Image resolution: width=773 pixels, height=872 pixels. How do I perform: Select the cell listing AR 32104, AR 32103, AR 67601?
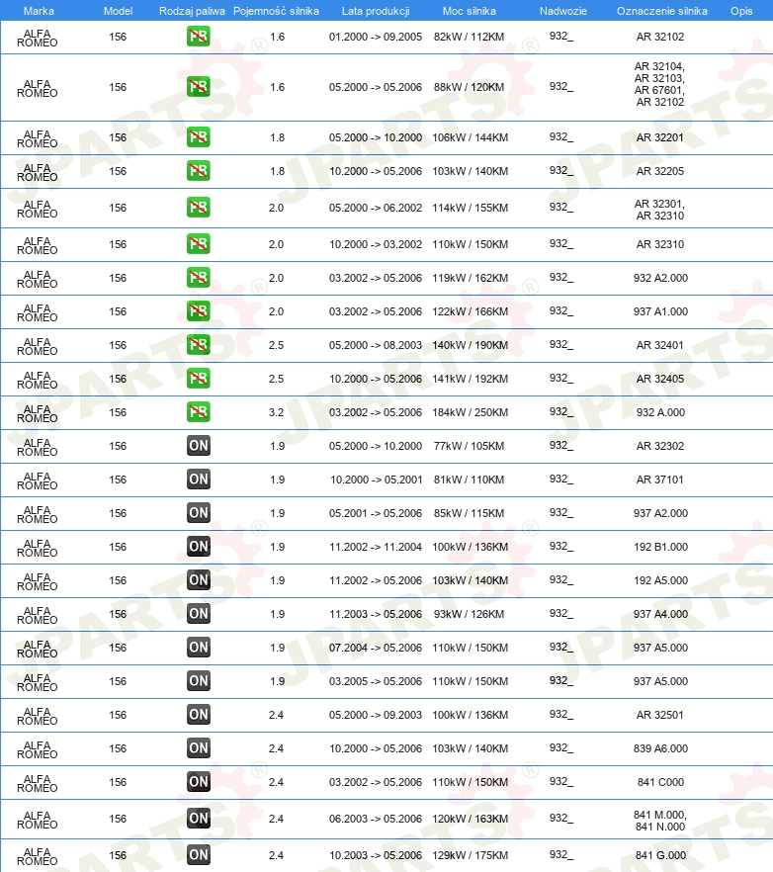tap(660, 84)
